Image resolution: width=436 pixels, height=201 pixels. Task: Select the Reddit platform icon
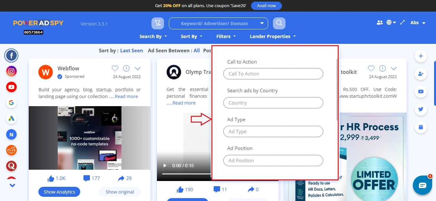[x=11, y=150]
